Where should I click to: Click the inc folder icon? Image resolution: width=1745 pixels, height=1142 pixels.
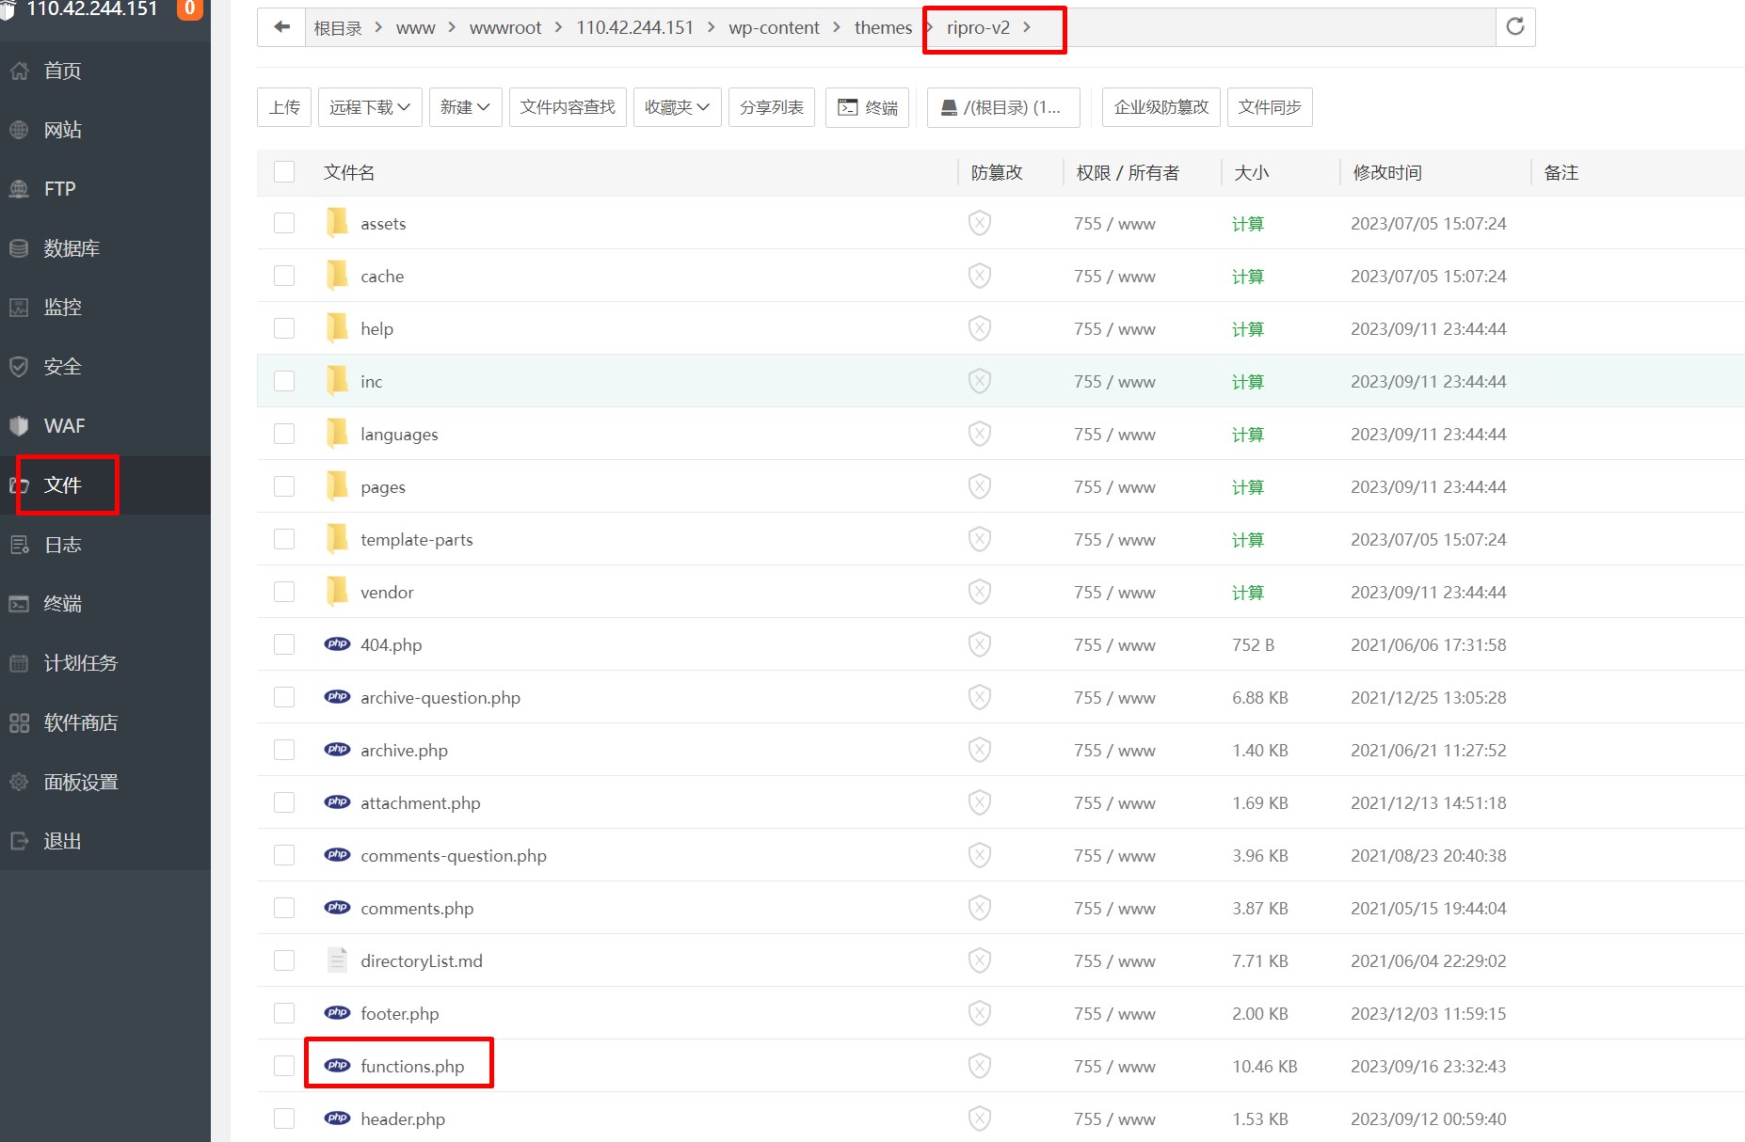337,381
